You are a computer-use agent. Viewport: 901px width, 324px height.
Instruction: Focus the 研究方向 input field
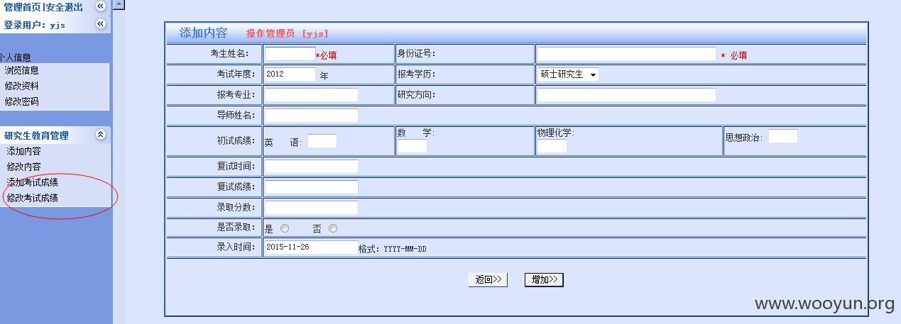coord(626,95)
